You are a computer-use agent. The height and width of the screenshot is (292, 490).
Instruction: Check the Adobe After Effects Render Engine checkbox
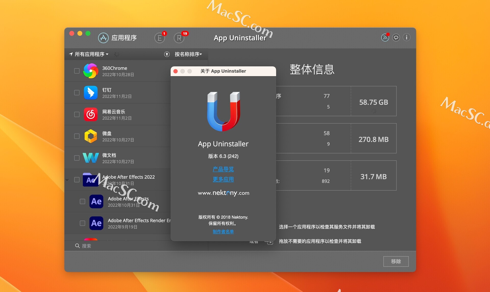pyautogui.click(x=82, y=223)
